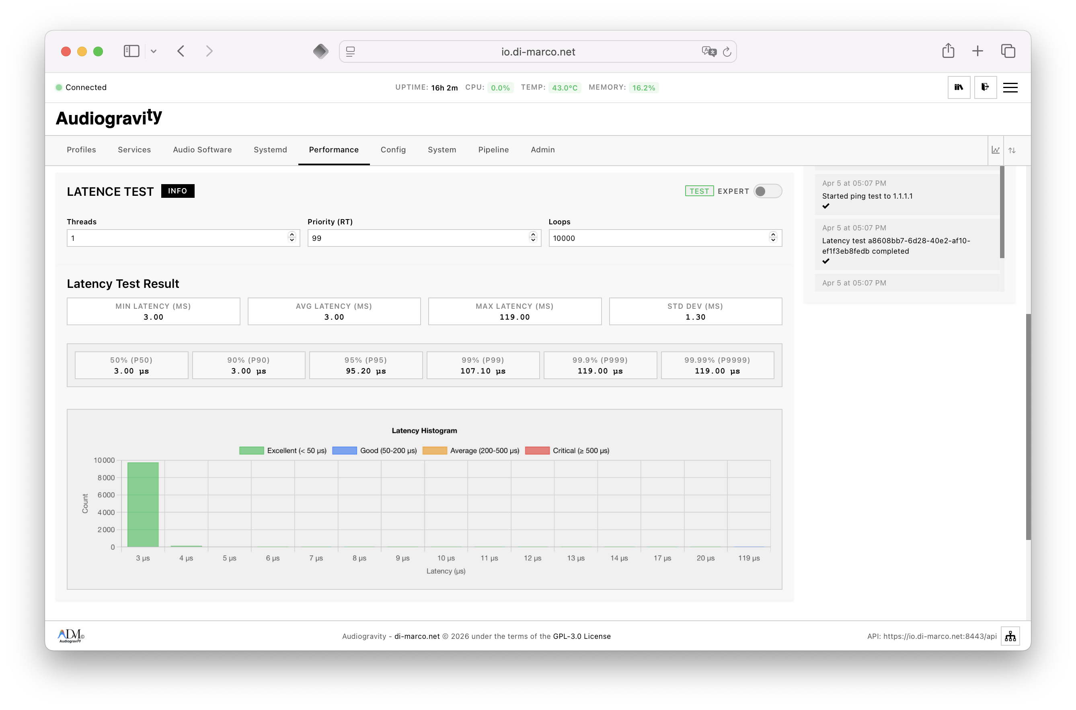Click the up-down arrows sort icon
This screenshot has width=1076, height=710.
coord(1012,150)
